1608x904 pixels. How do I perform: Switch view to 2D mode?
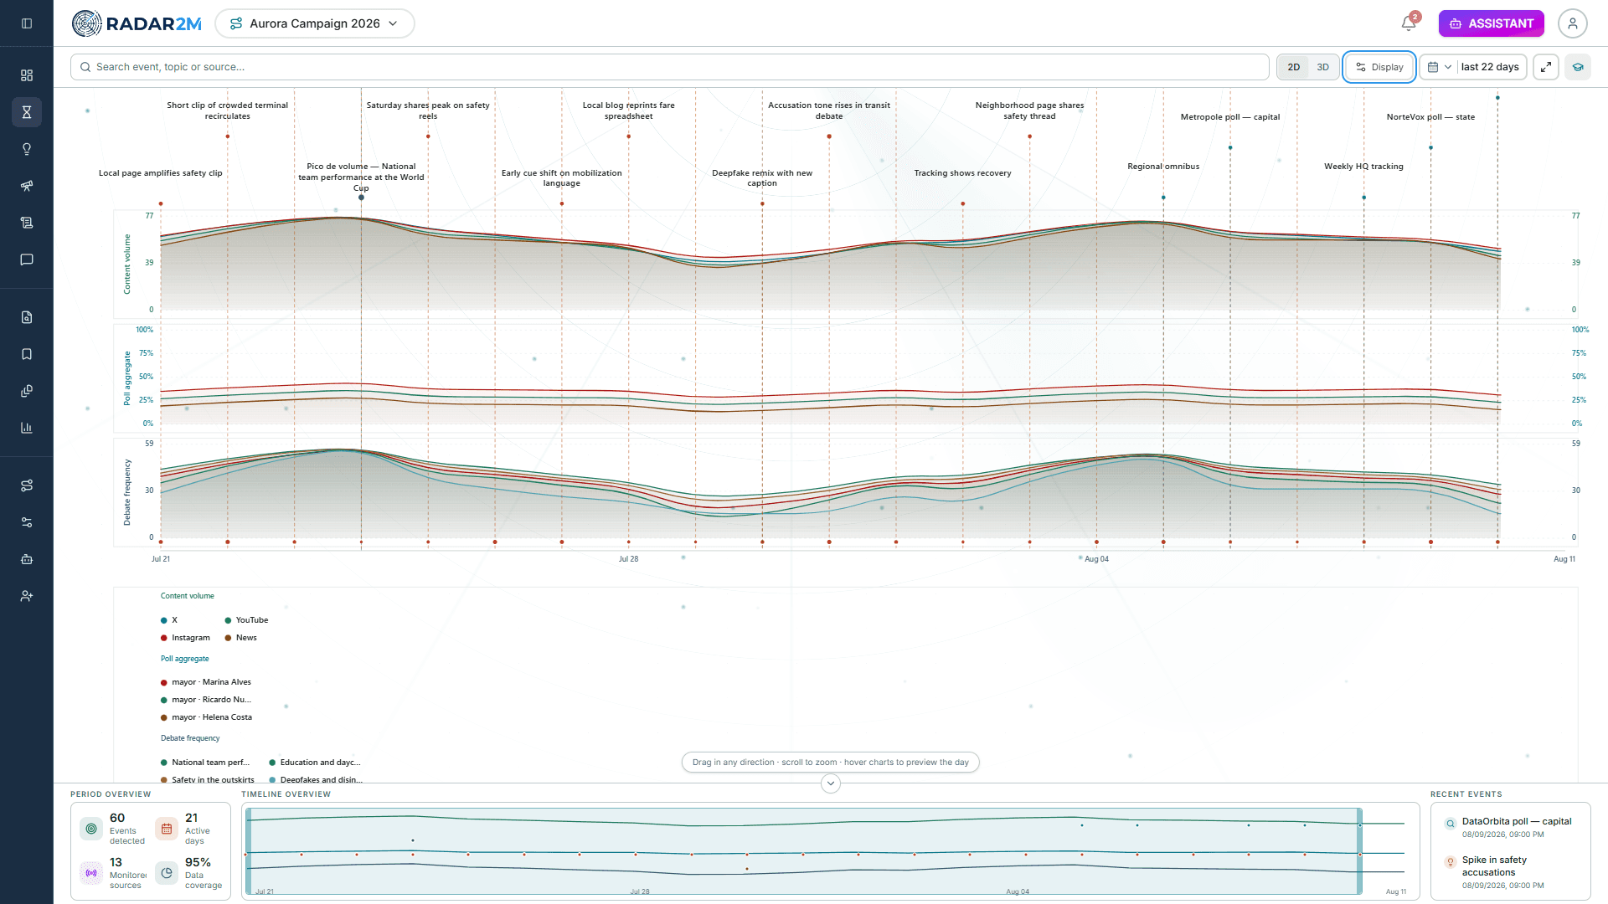(1294, 67)
